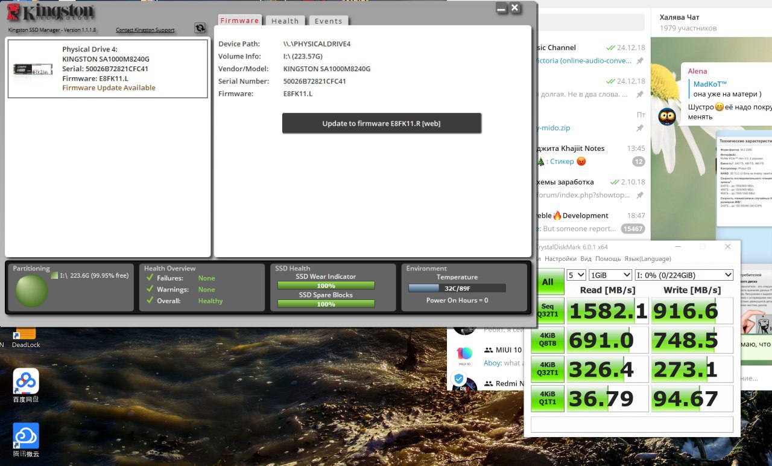Open the Events tab

(329, 21)
